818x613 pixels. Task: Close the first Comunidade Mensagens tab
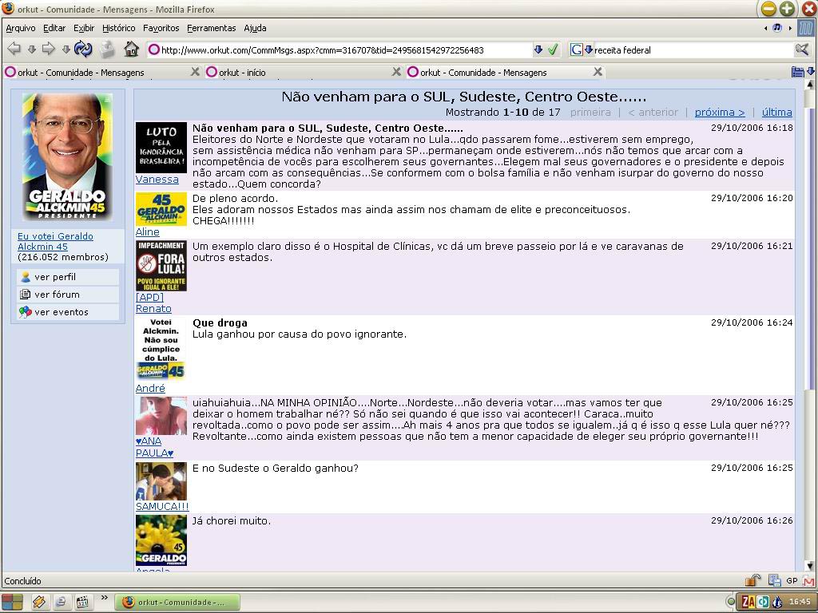click(195, 71)
